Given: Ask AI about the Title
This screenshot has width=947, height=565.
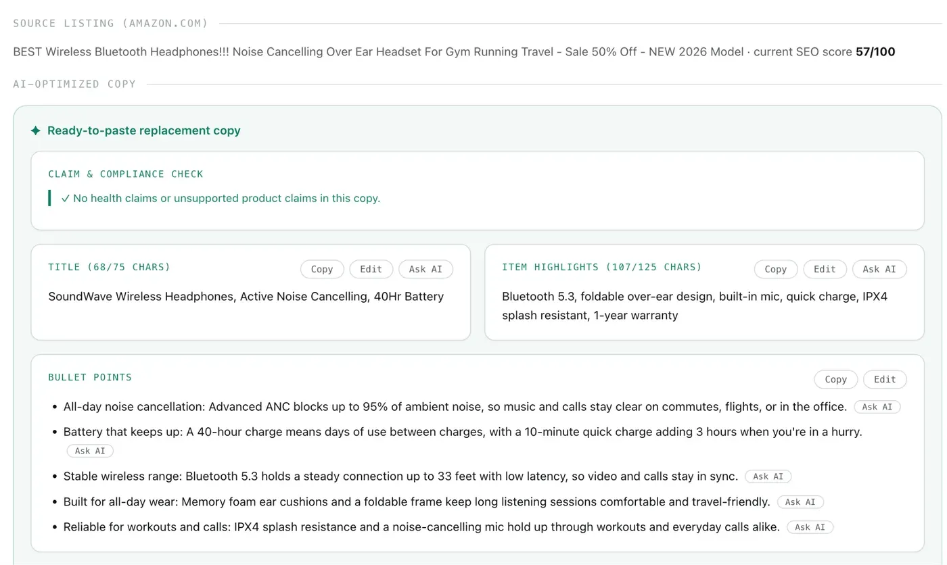Looking at the screenshot, I should [425, 269].
